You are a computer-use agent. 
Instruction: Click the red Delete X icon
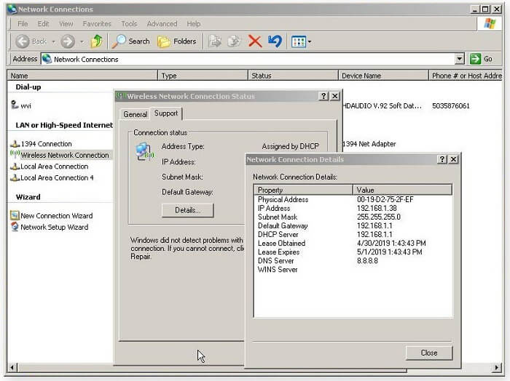[x=255, y=41]
